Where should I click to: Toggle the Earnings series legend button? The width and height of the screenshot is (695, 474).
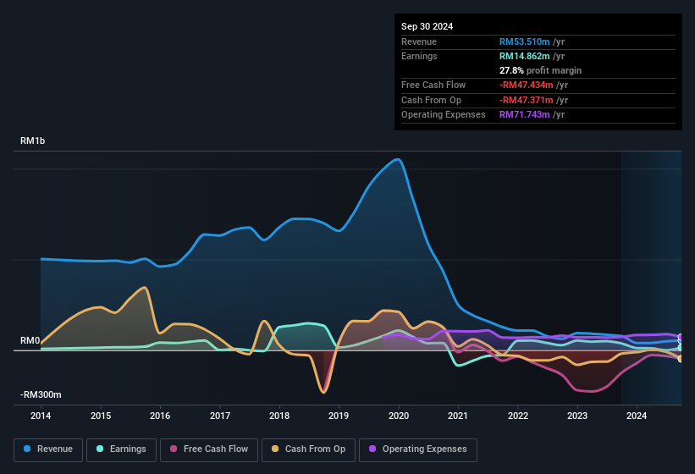pyautogui.click(x=121, y=449)
